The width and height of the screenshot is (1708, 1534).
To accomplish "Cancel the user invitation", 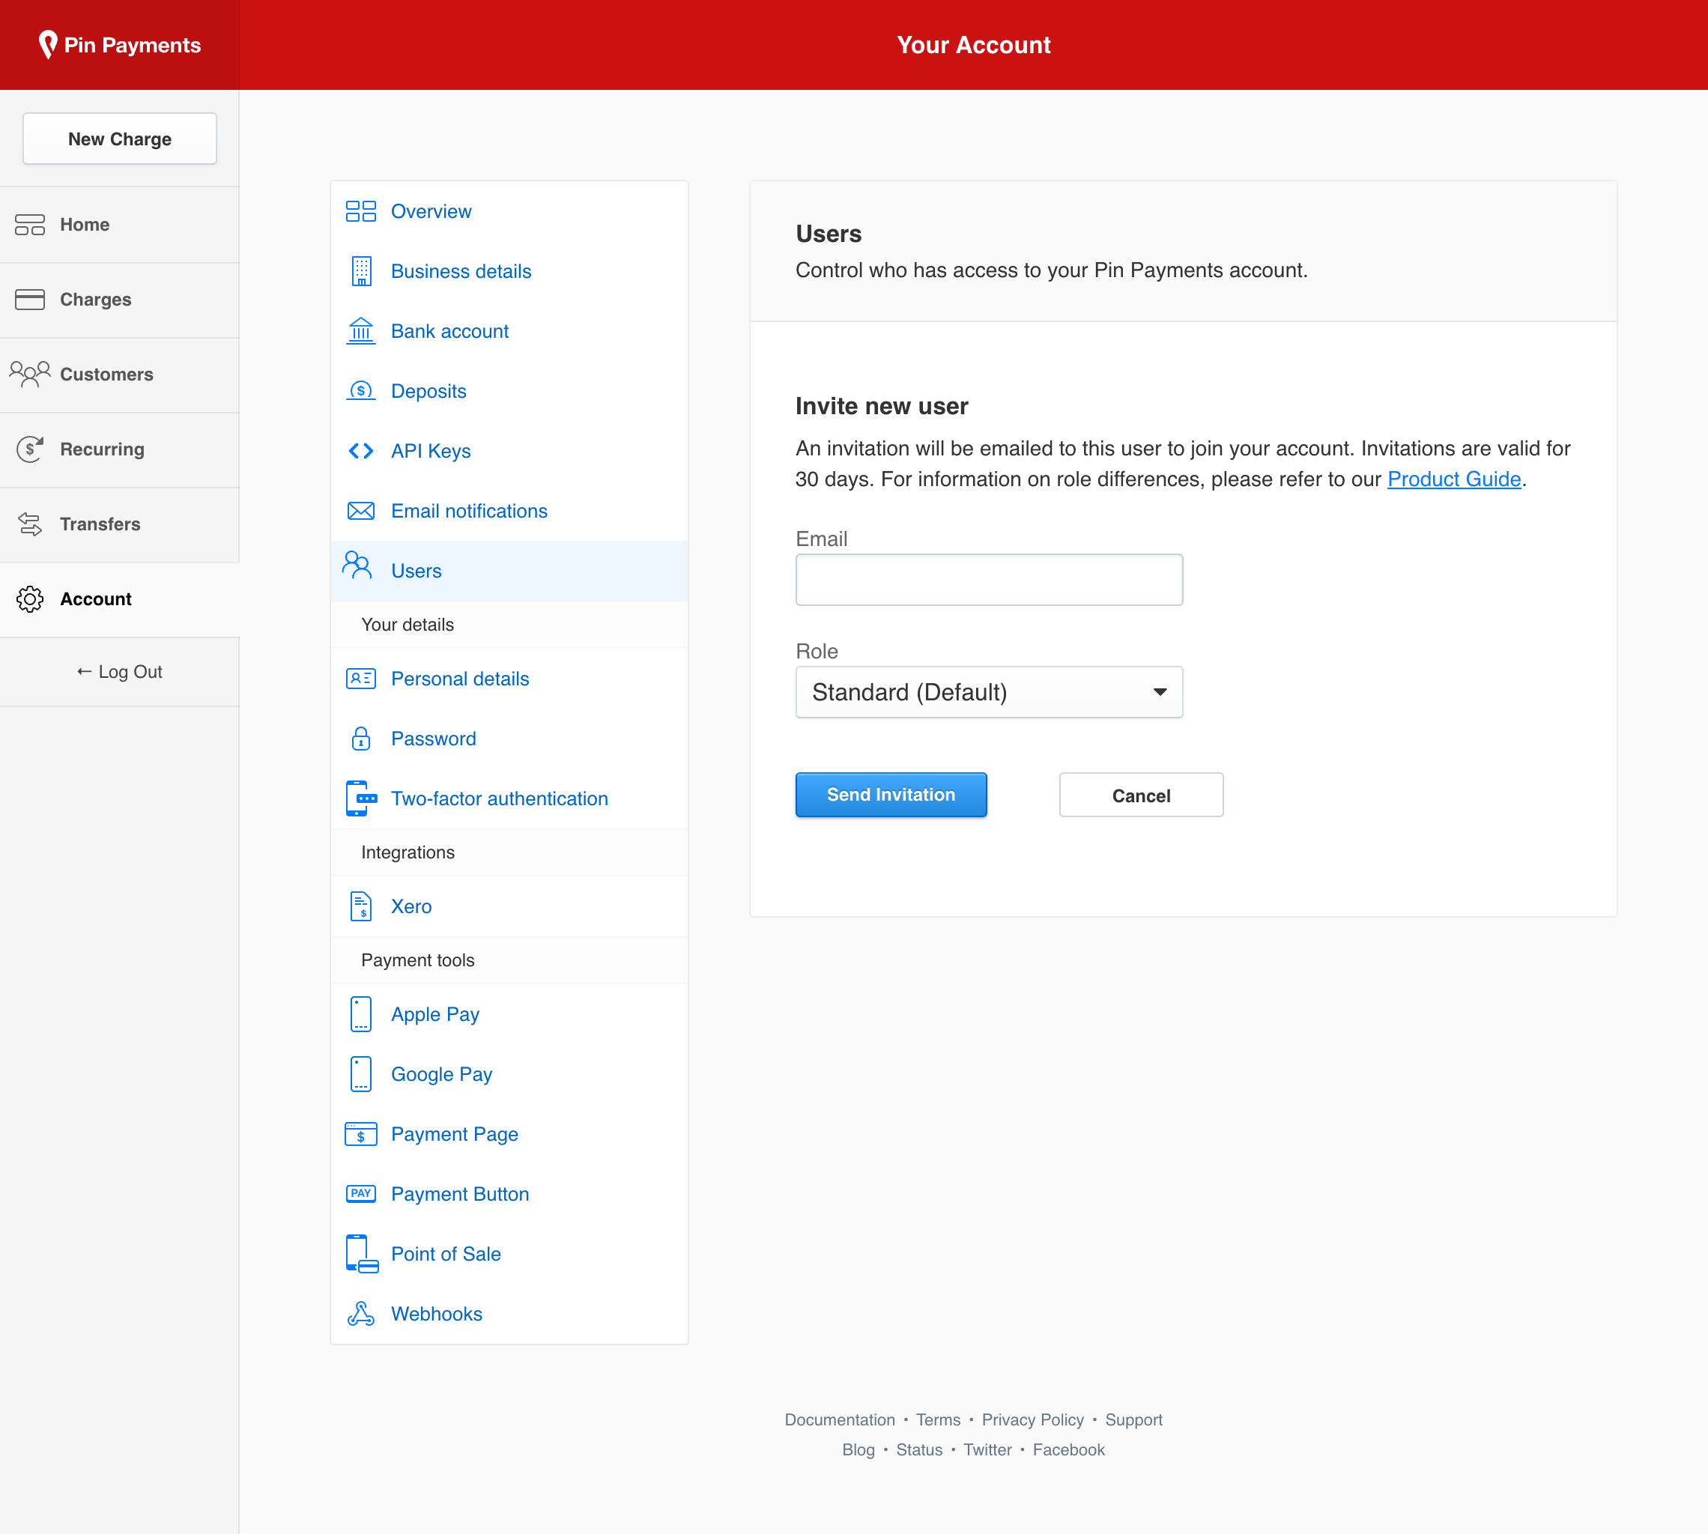I will click(x=1141, y=795).
